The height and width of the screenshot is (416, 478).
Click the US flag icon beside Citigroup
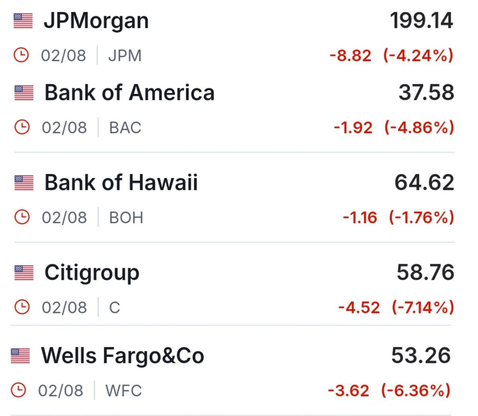point(24,273)
